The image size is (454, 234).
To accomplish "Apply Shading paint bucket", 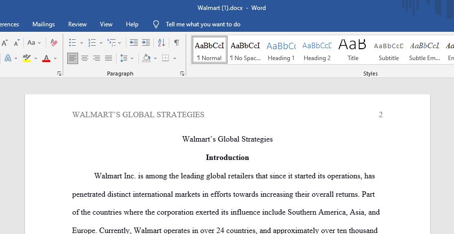I will [146, 58].
